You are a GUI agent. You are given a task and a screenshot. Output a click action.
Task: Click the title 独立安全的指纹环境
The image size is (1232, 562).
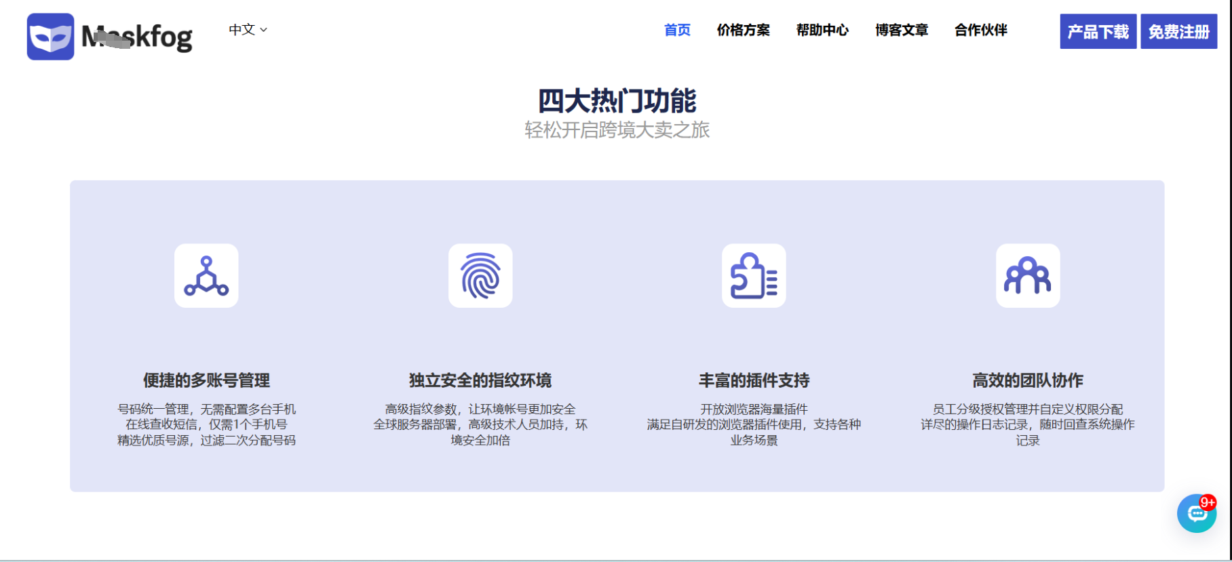pos(480,380)
